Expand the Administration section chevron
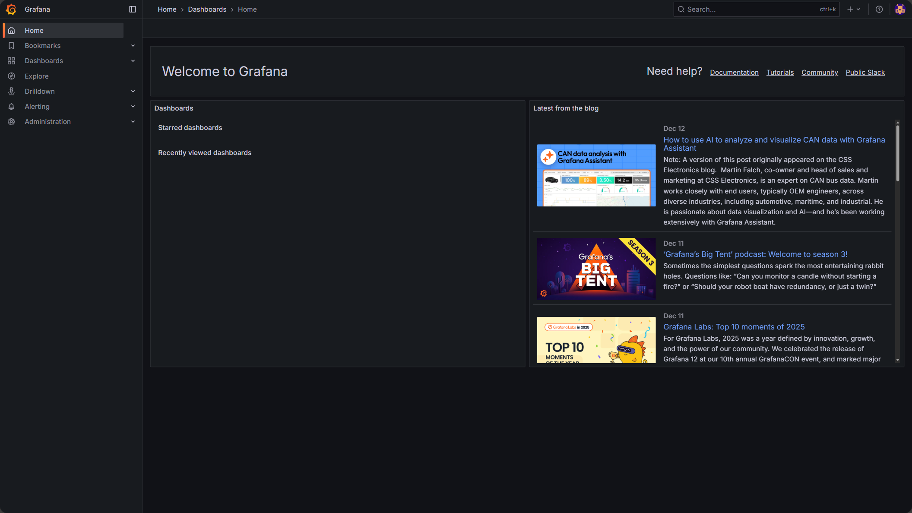Viewport: 912px width, 513px height. (133, 122)
